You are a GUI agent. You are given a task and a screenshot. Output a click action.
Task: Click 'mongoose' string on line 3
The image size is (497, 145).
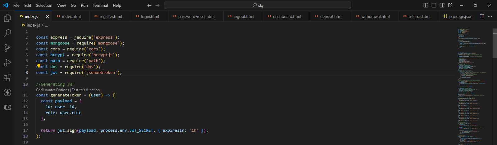[x=108, y=43]
